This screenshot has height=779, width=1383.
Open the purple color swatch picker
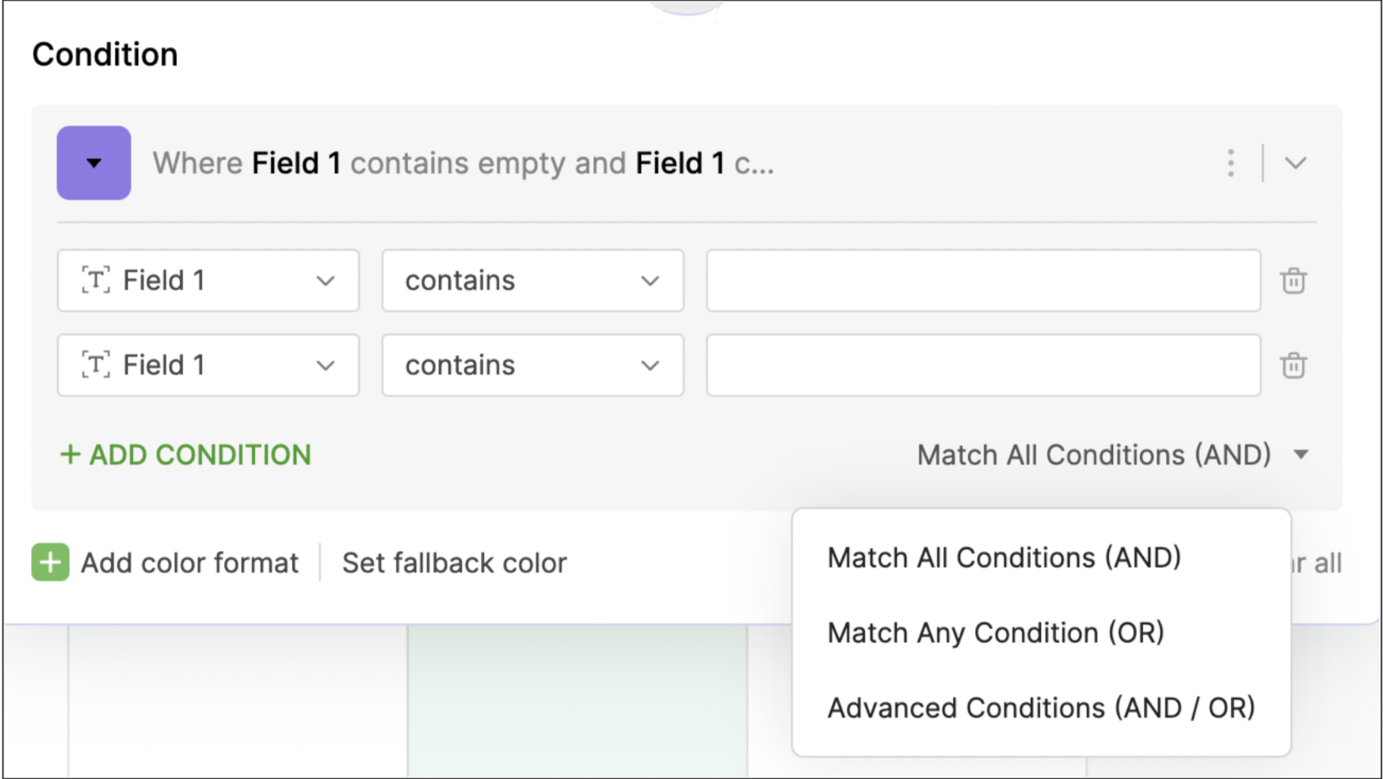pos(93,163)
